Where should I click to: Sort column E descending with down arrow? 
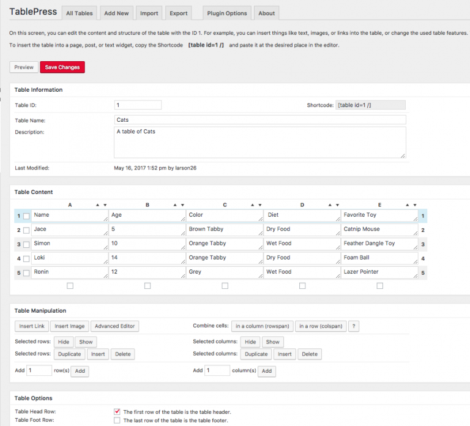click(x=415, y=205)
